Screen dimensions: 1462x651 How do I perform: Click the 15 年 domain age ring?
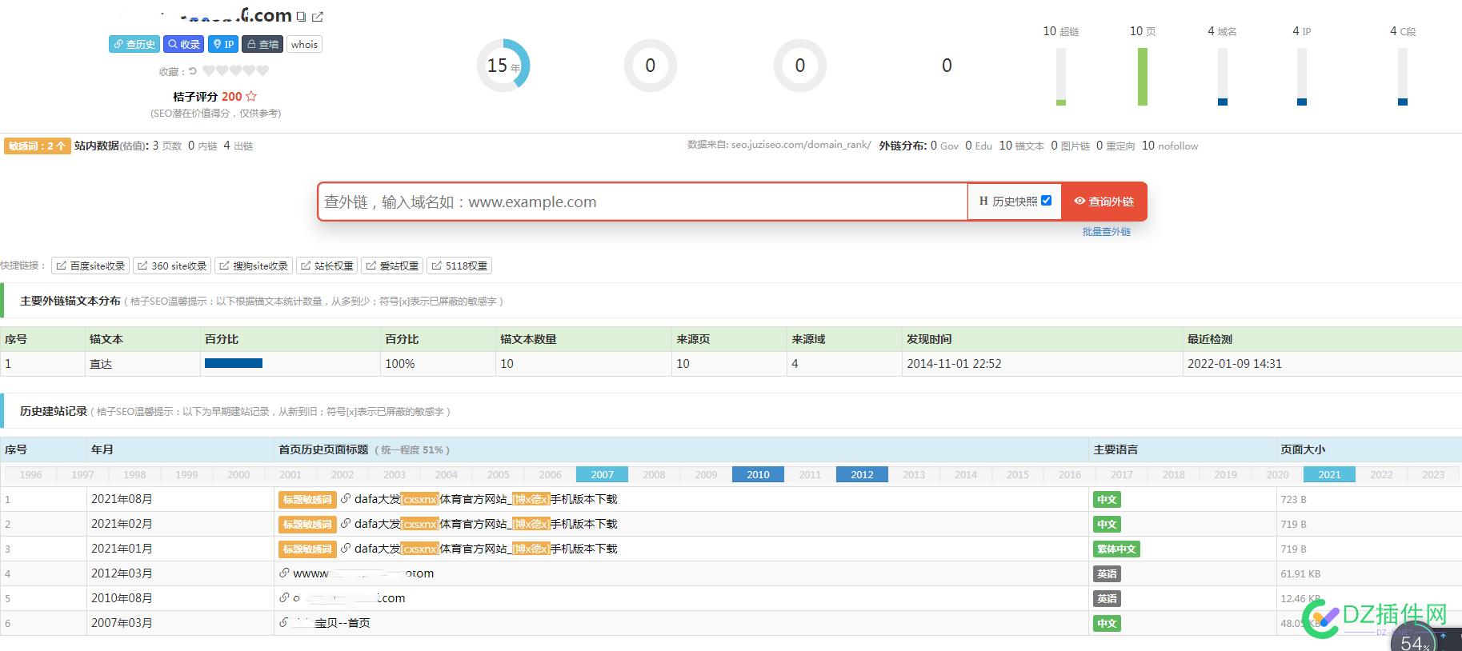click(x=503, y=66)
